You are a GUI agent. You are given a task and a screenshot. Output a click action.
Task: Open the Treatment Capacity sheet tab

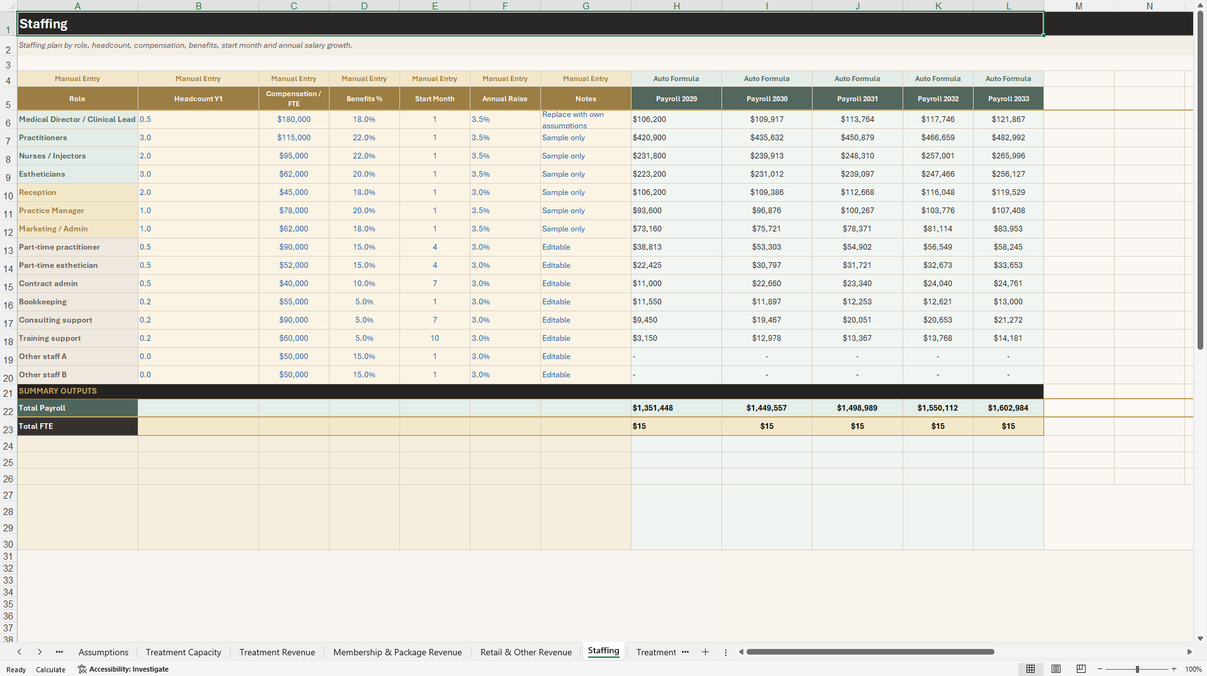(x=183, y=652)
